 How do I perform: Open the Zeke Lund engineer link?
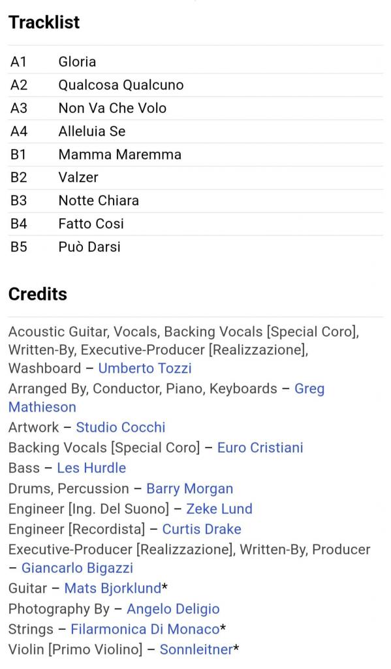(219, 509)
